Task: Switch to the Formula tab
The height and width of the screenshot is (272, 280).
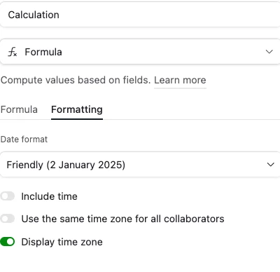Action: [x=19, y=109]
